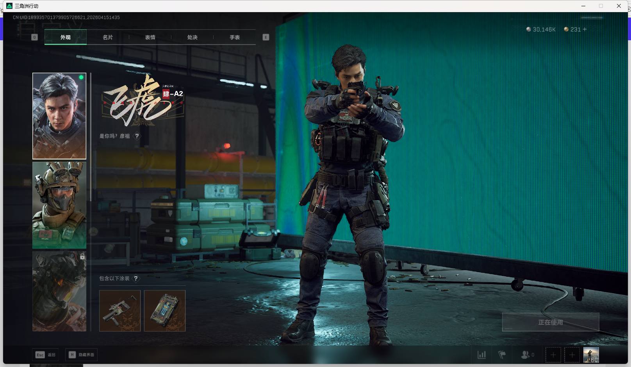The image size is (631, 367).
Task: Click the 是你吗？彦祖 skin name text
Action: pyautogui.click(x=115, y=136)
